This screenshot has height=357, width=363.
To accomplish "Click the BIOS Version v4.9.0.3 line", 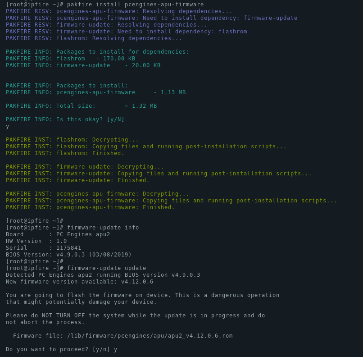I will pyautogui.click(x=68, y=255).
